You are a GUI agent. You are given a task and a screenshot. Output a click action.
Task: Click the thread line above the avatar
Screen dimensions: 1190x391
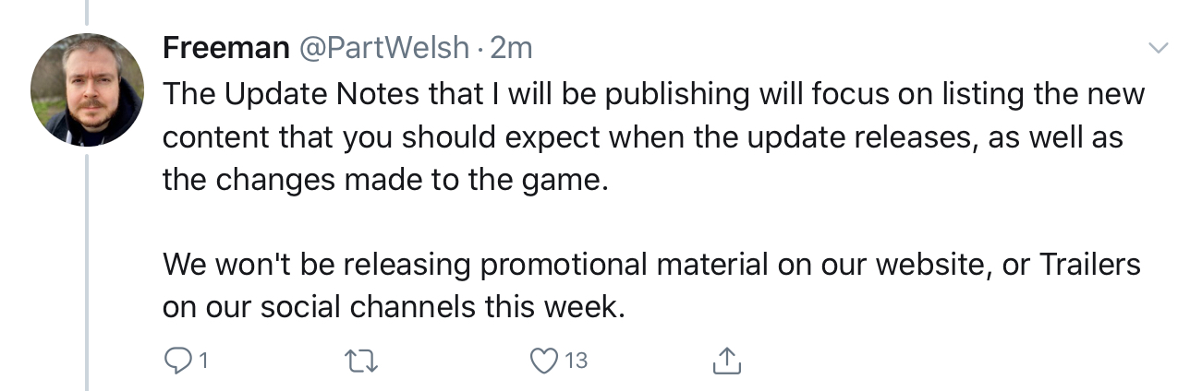(87, 13)
